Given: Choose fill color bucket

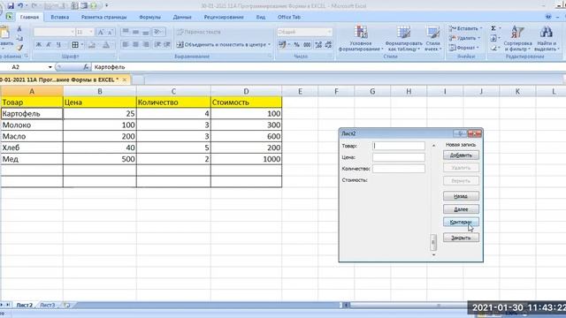Looking at the screenshot, I should 92,45.
